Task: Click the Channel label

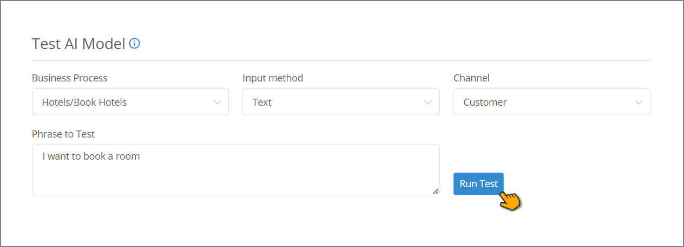Action: (471, 78)
